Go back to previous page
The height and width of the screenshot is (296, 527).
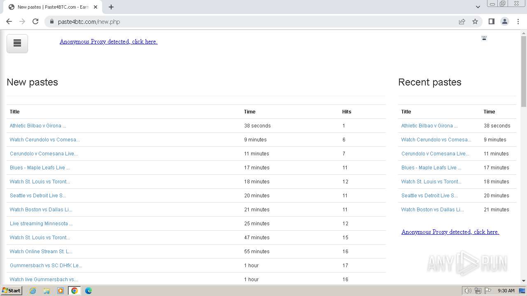coord(9,21)
